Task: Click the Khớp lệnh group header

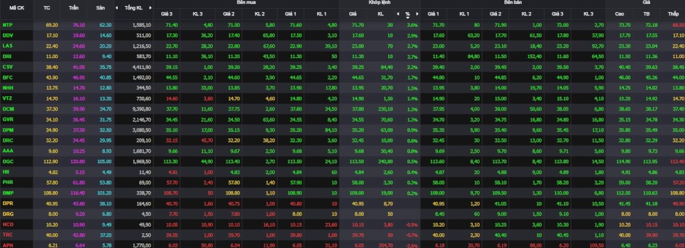Action: 380,2
